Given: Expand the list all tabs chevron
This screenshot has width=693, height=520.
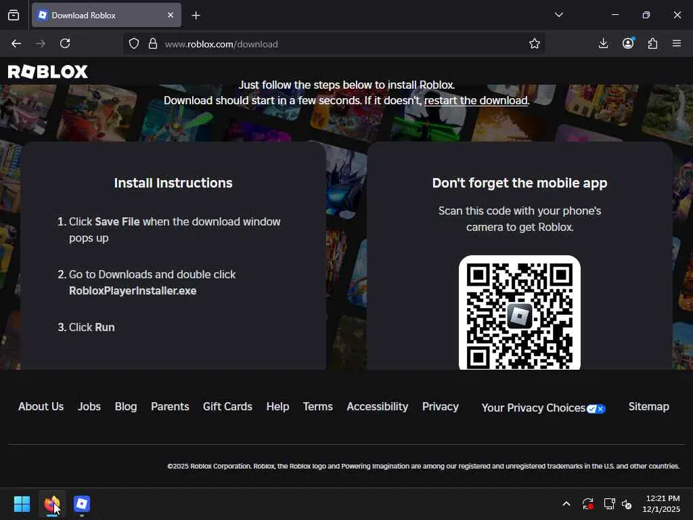Looking at the screenshot, I should click(x=558, y=15).
